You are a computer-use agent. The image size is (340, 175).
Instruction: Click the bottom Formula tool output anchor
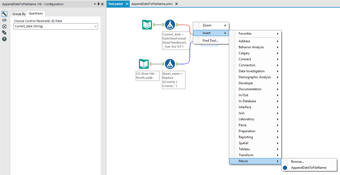177,64
